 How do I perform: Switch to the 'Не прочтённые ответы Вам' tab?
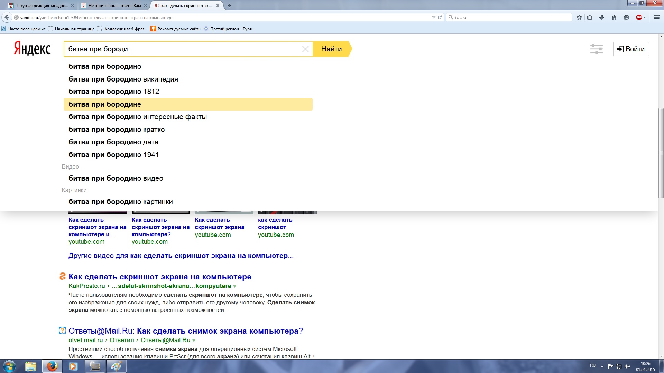tap(114, 6)
